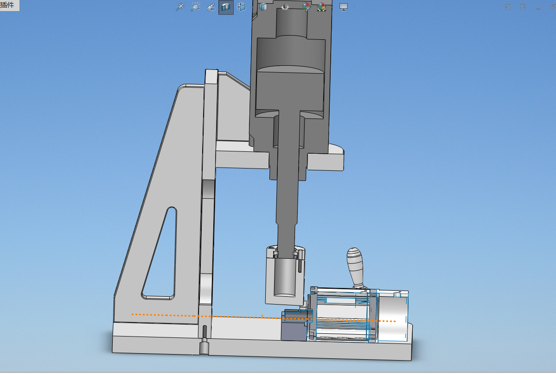This screenshot has width=556, height=374.
Task: Open Display Style cube icon
Action: click(x=263, y=7)
